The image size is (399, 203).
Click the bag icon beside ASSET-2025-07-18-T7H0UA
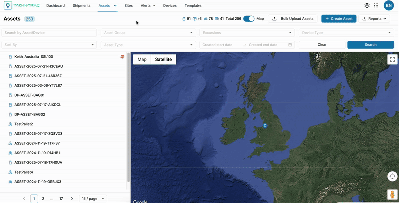pyautogui.click(x=10, y=162)
